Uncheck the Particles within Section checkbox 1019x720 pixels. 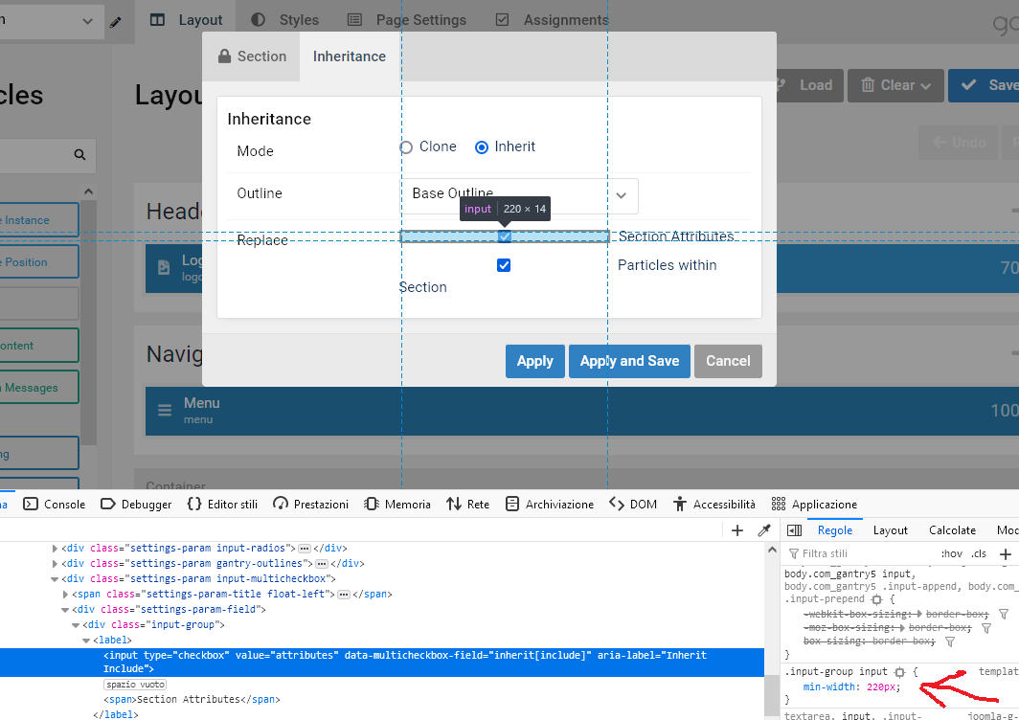point(504,265)
